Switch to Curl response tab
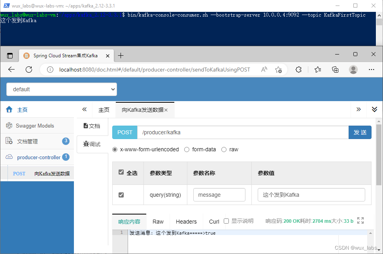The height and width of the screenshot is (254, 383). tap(214, 222)
